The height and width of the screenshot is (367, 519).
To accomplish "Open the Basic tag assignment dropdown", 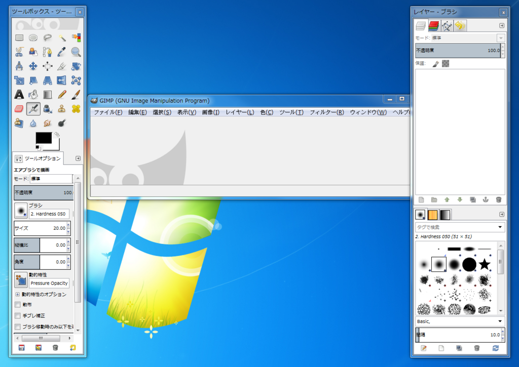I will (500, 321).
